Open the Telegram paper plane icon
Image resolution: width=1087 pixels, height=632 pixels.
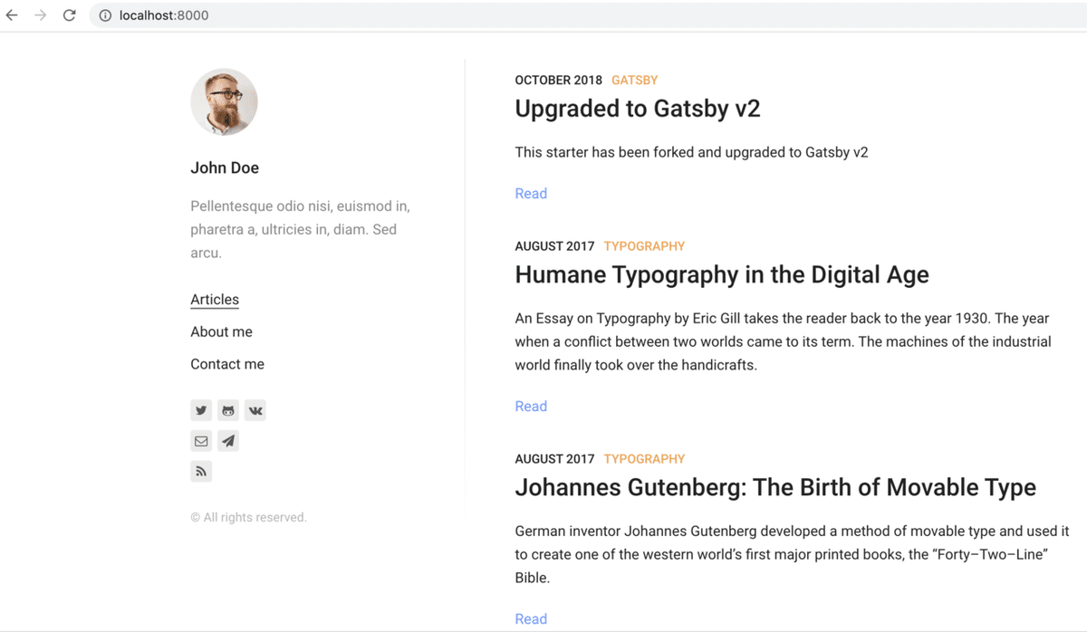click(228, 441)
